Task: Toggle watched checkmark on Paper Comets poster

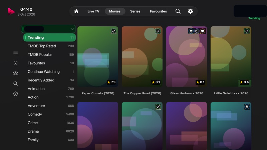Action: (x=113, y=31)
